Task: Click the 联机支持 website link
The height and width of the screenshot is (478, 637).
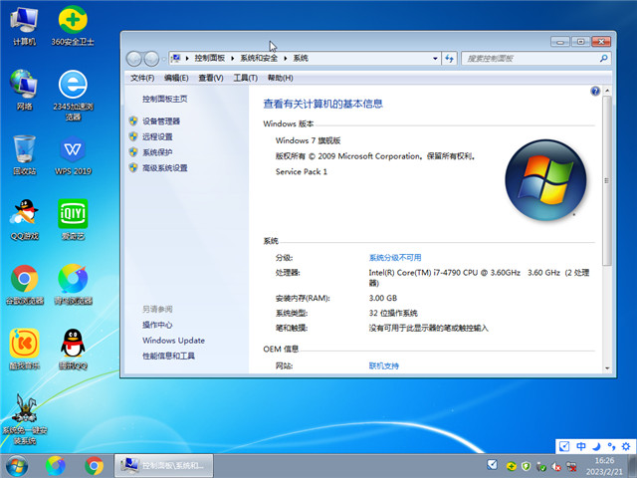Action: pos(384,365)
